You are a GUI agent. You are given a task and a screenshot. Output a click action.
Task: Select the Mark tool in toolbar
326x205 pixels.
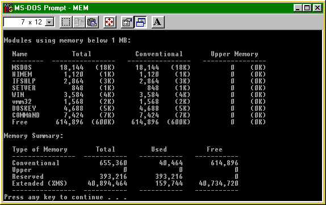point(66,22)
